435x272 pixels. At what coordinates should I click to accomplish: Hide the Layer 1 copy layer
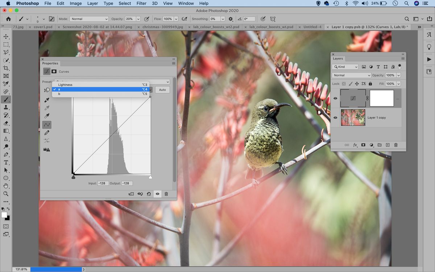click(x=335, y=118)
